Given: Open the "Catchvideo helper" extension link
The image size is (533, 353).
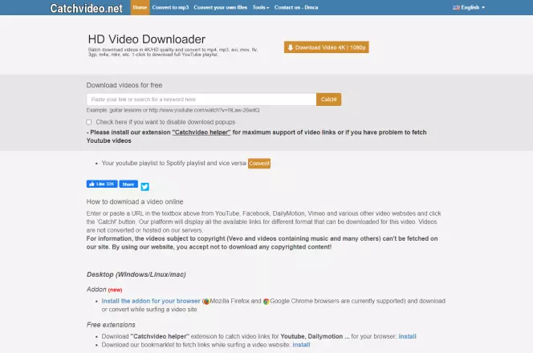Looking at the screenshot, I should click(x=201, y=132).
